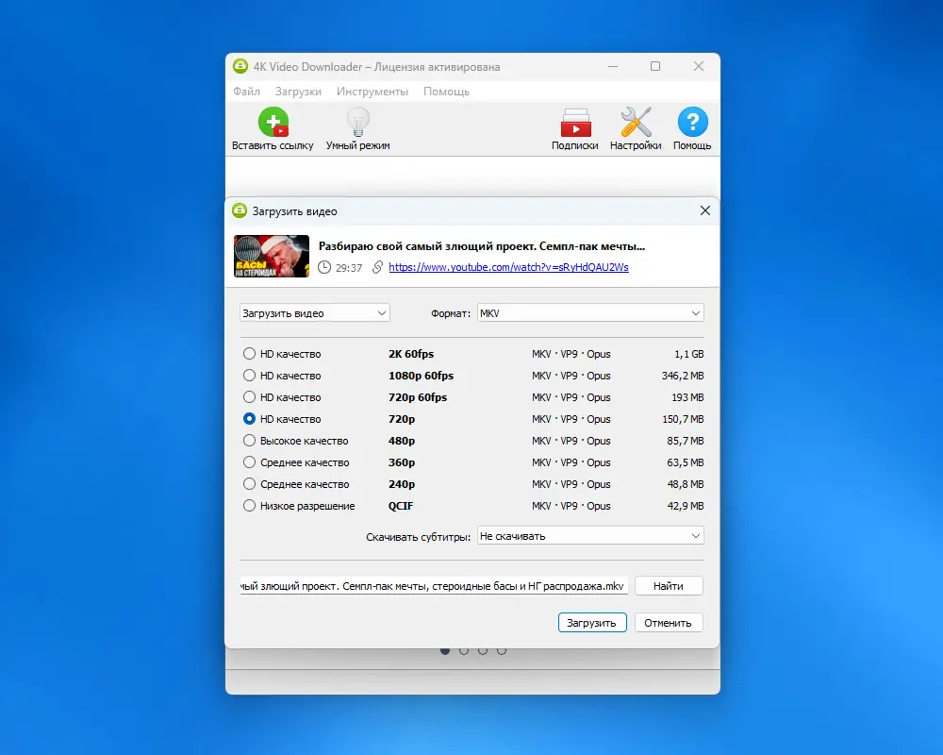Image resolution: width=943 pixels, height=755 pixels.
Task: Pick the 480p high quality option
Action: click(x=249, y=441)
